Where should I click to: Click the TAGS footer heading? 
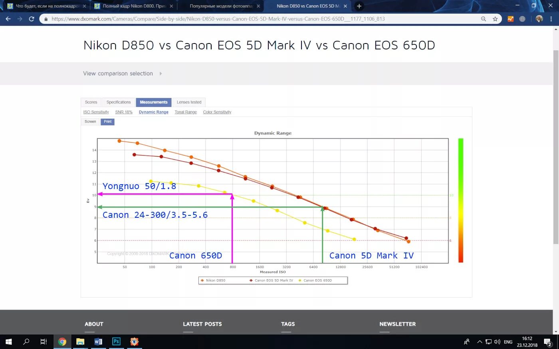(x=288, y=324)
